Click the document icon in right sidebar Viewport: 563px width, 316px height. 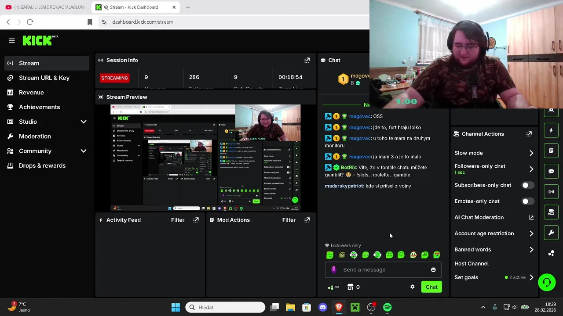click(551, 151)
